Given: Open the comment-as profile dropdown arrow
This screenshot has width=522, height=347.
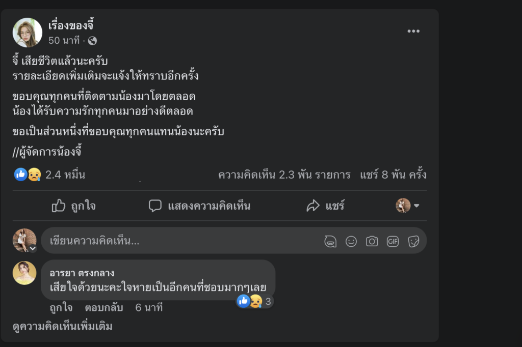Looking at the screenshot, I should tap(416, 206).
